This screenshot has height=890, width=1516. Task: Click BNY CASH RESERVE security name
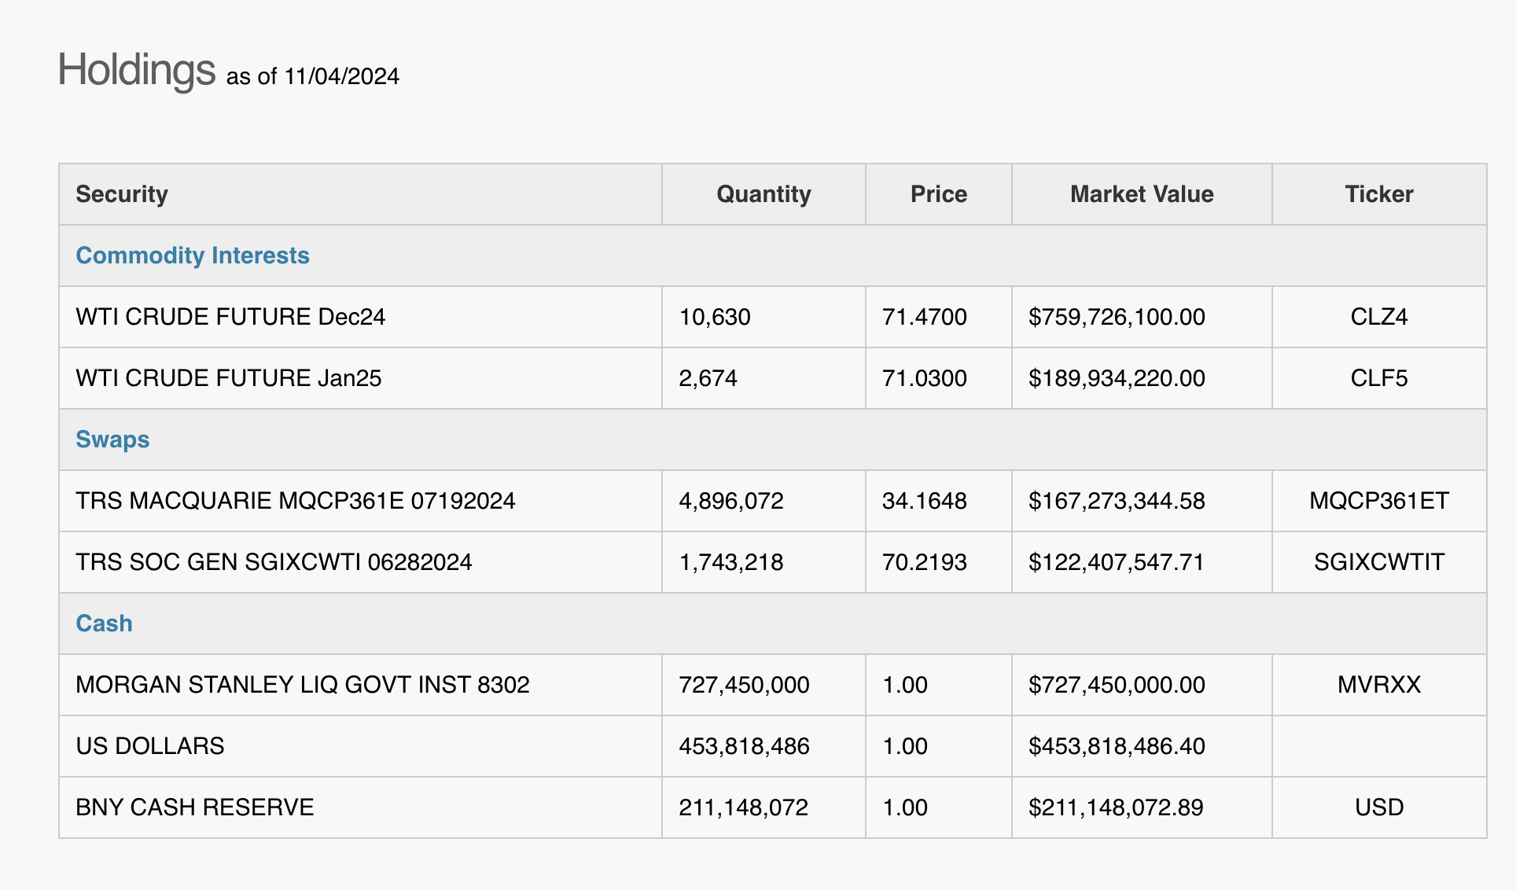click(x=194, y=807)
